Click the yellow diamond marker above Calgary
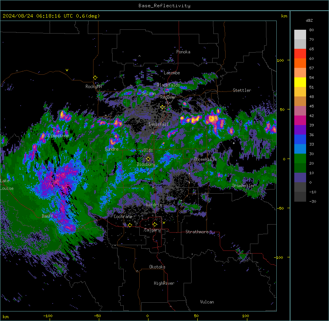 tap(155, 225)
